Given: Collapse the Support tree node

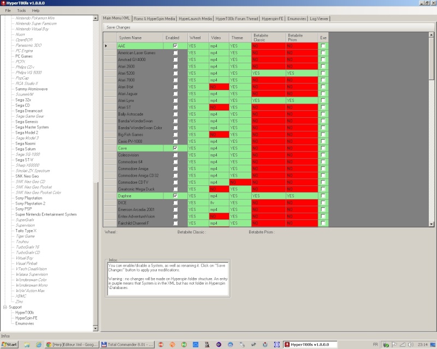Looking at the screenshot, I should tap(5, 307).
